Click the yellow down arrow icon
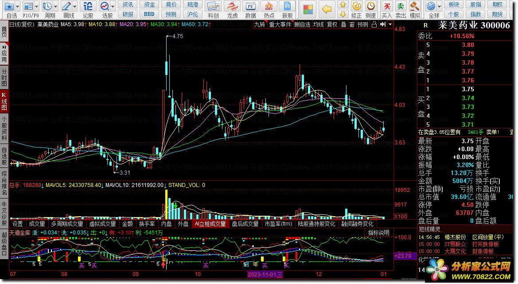The height and width of the screenshot is (284, 518). click(343, 14)
